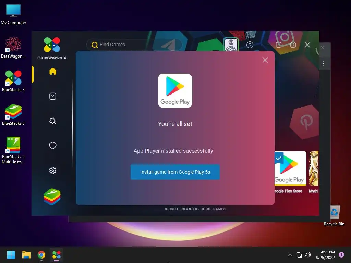Click the search magnifier icon in Find Games
The width and height of the screenshot is (351, 263).
[95, 45]
